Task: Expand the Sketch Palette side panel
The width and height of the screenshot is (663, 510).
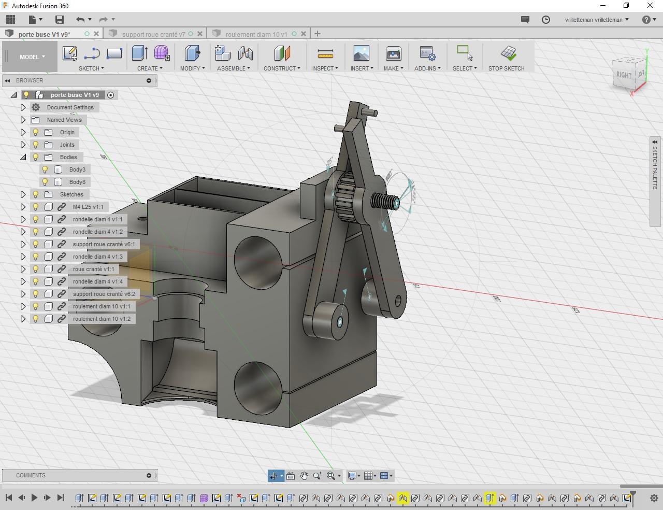Action: pos(655,141)
